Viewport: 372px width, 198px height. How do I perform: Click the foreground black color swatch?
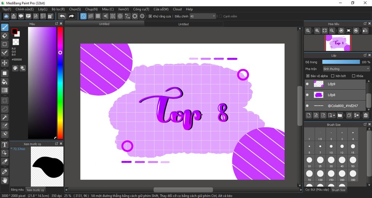[15, 31]
